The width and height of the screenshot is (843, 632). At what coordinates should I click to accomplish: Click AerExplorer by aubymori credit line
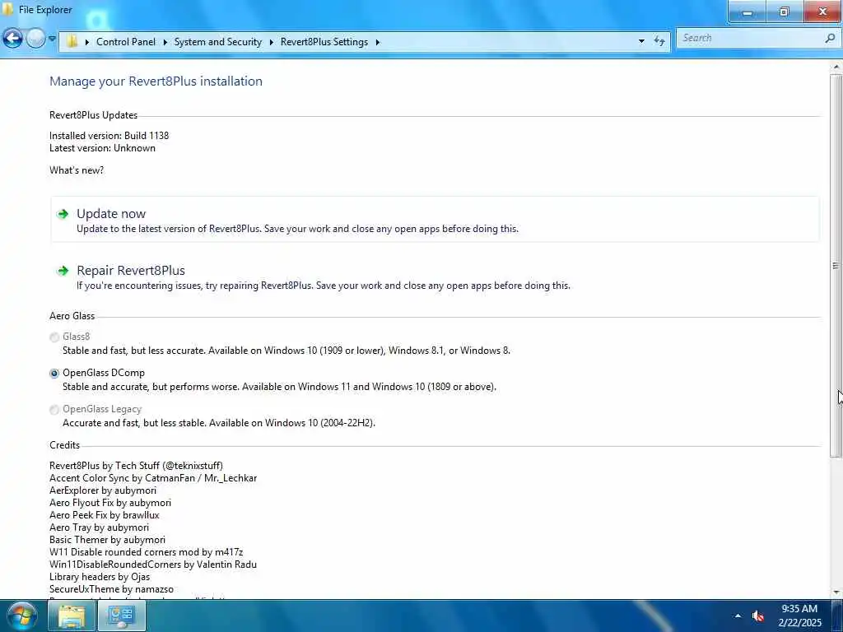(103, 490)
